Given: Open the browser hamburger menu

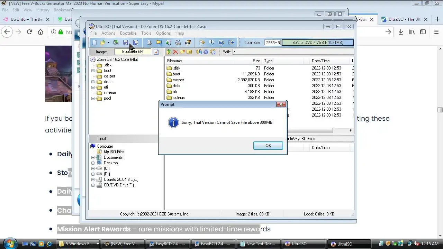Looking at the screenshot, I should pos(436,32).
